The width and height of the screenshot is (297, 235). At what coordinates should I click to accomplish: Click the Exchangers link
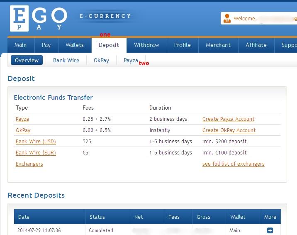[x=29, y=164]
